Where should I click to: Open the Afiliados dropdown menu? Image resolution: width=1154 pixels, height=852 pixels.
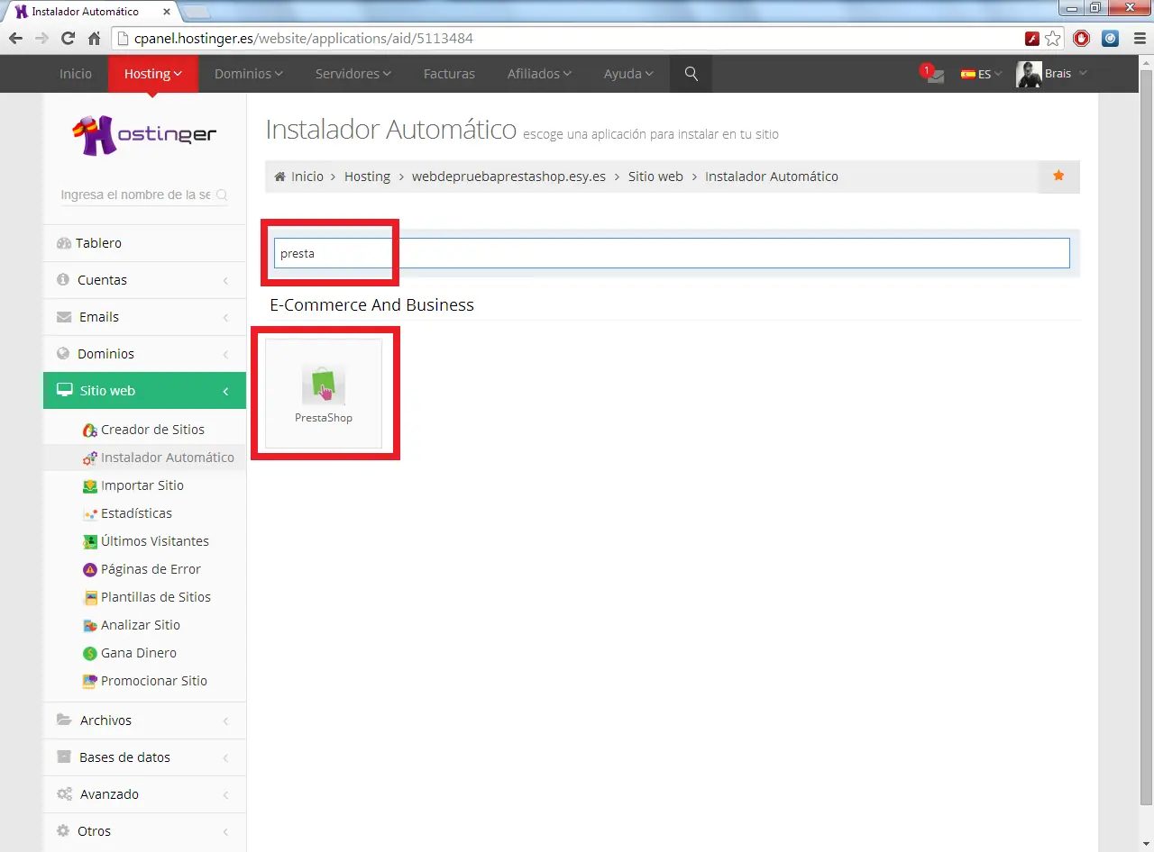point(539,74)
